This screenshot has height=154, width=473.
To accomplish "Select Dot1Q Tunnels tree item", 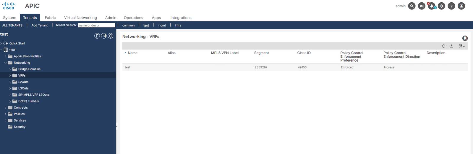I will point(28,101).
